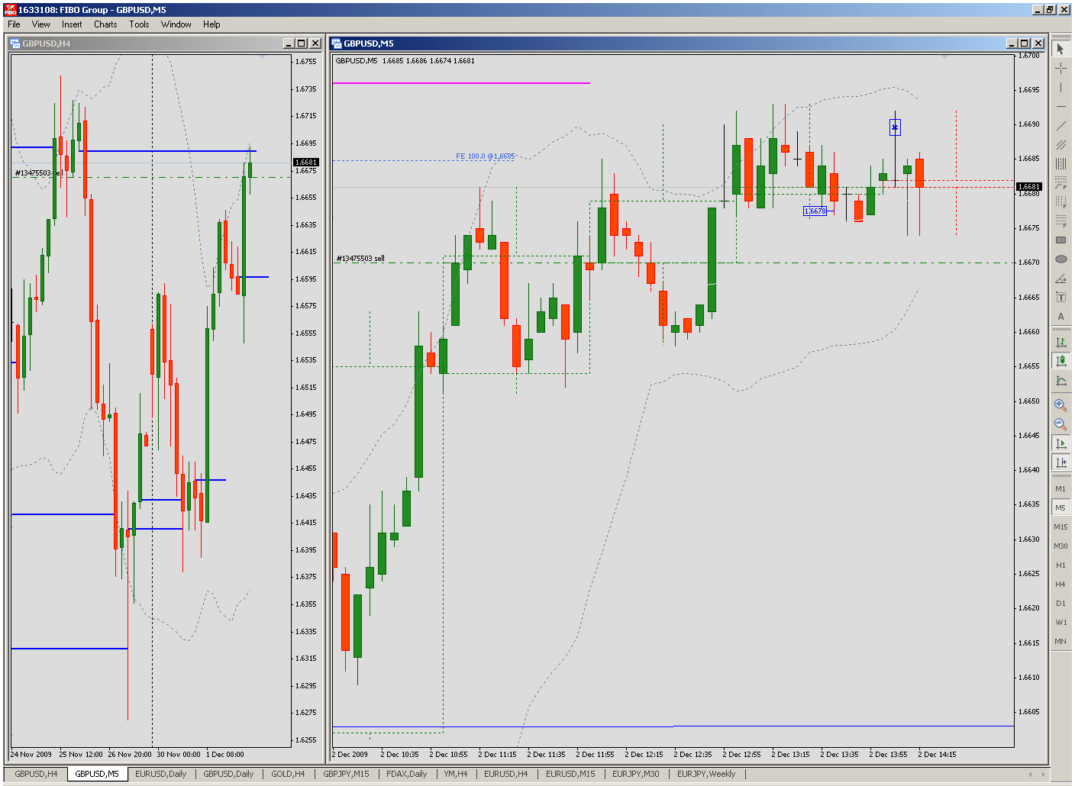Select the cursor arrow tool

[1061, 48]
